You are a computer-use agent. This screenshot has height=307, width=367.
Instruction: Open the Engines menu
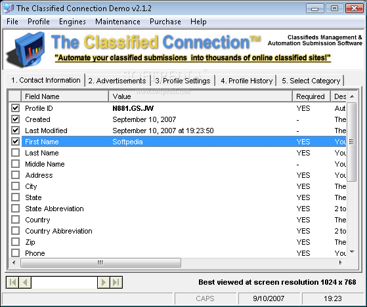pos(72,22)
